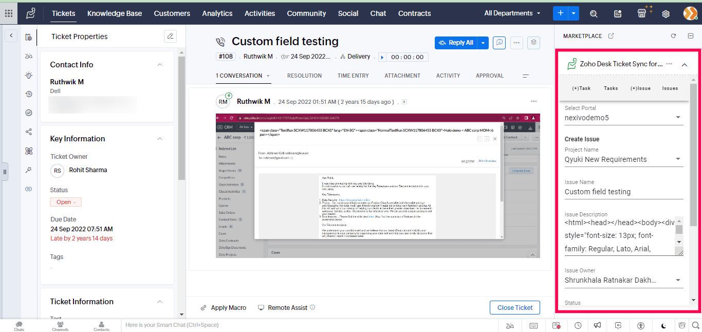Open the search icon in top bar

click(594, 14)
